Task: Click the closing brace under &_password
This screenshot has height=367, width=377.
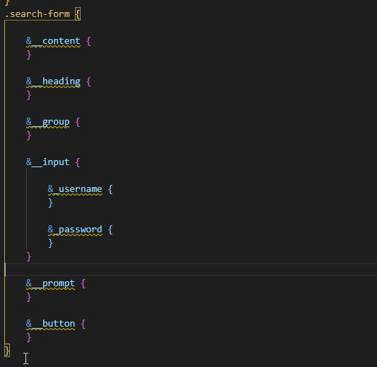Action: click(x=50, y=243)
